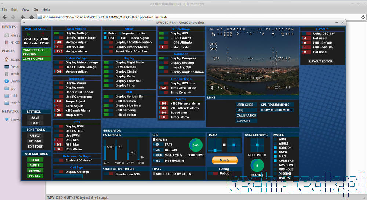Click the HUD - OSD SW layout value box
Image resolution: width=367 pixels, height=200 pixels.
pos(306,47)
